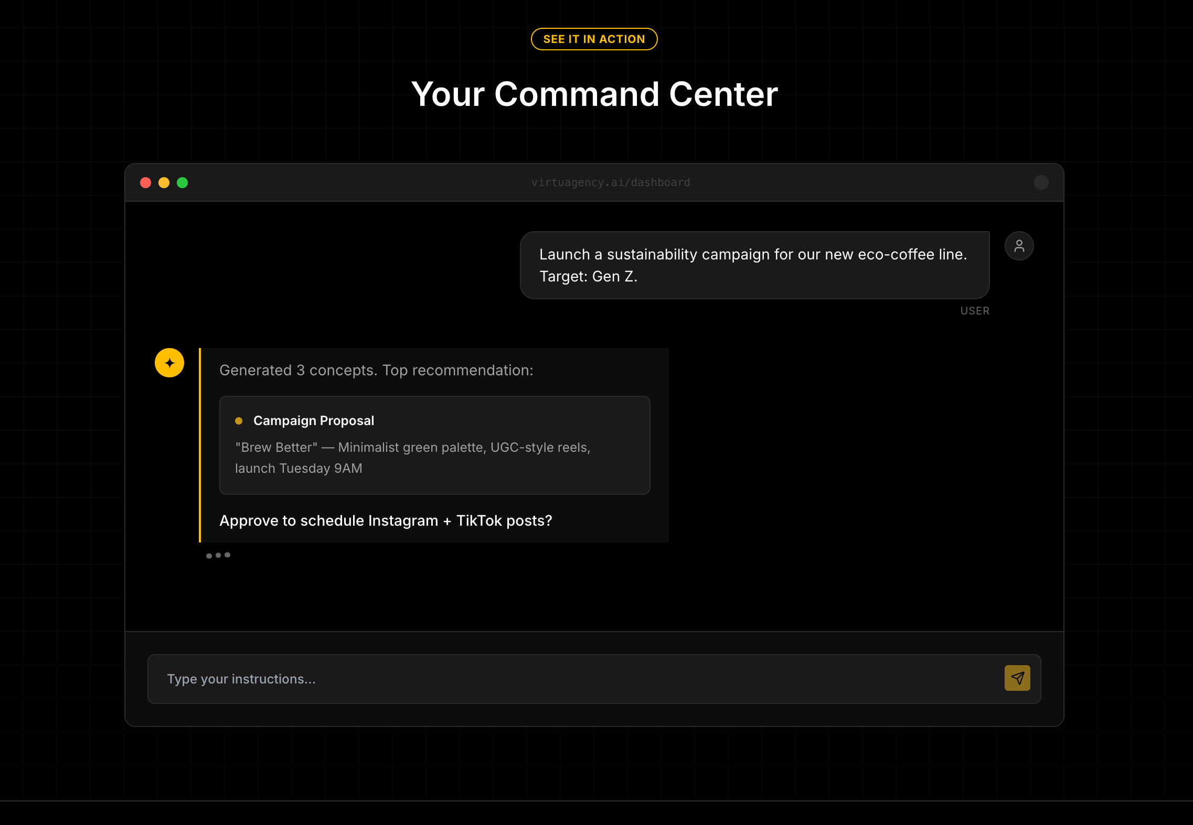This screenshot has height=825, width=1193.
Task: Click the 'Campaign Proposal' title text
Action: coord(314,421)
